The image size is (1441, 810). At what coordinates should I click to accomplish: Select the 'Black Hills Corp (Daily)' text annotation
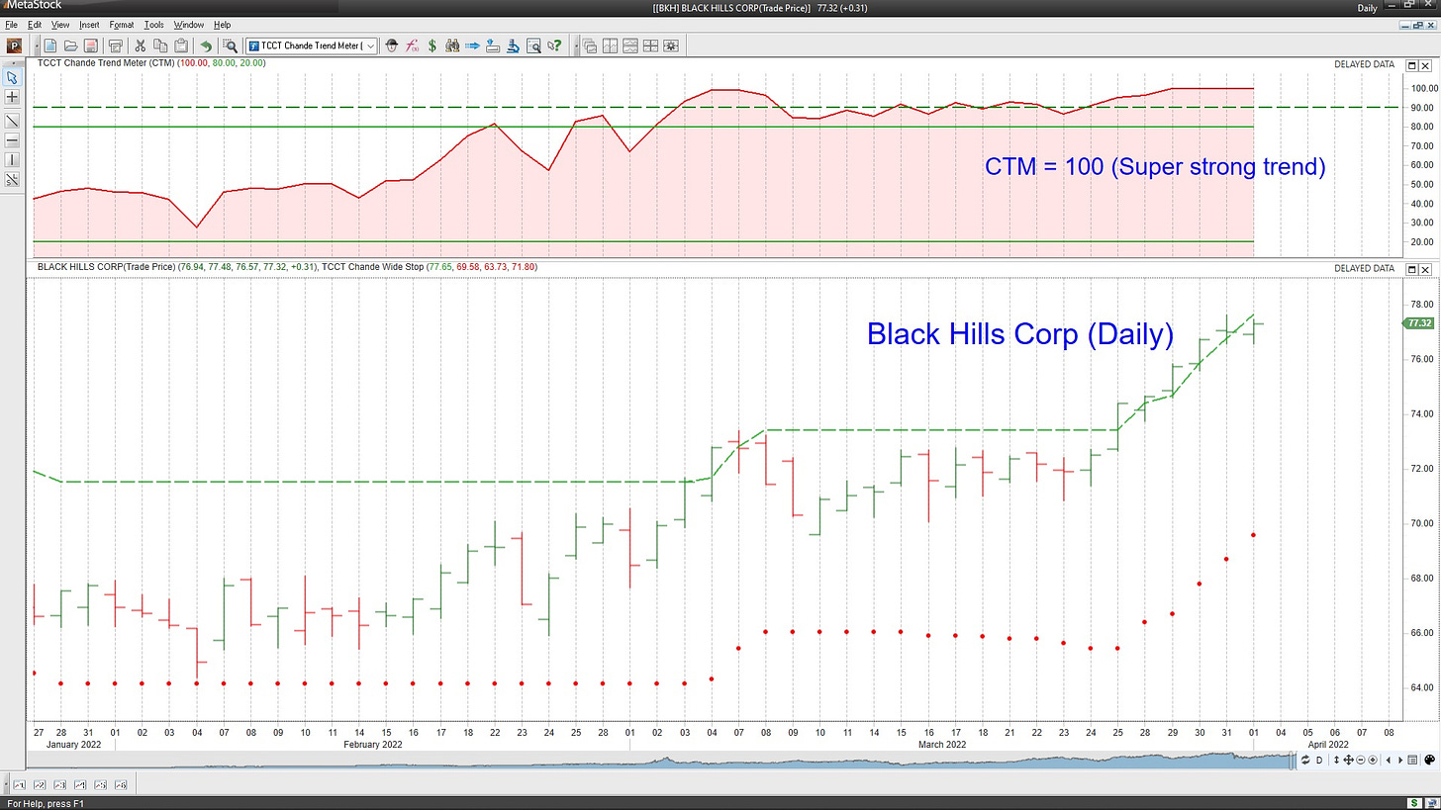point(1020,333)
